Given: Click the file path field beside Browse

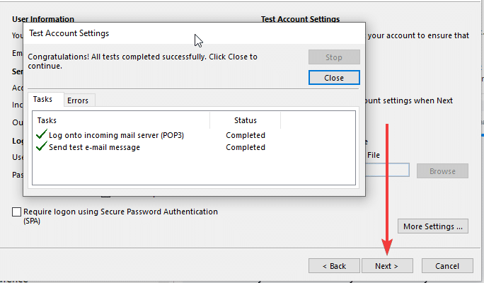Looking at the screenshot, I should (386, 171).
